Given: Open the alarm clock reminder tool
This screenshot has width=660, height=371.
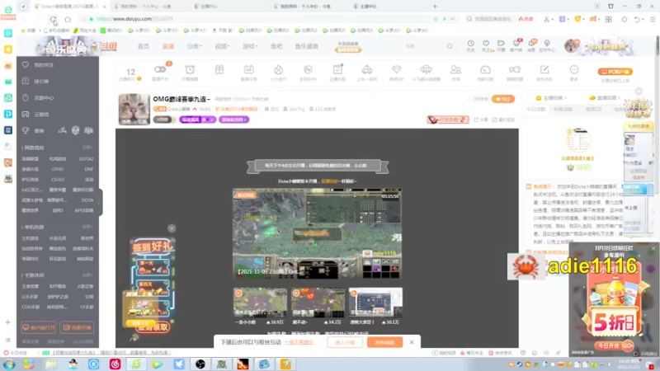Looking at the screenshot, I should 190,73.
